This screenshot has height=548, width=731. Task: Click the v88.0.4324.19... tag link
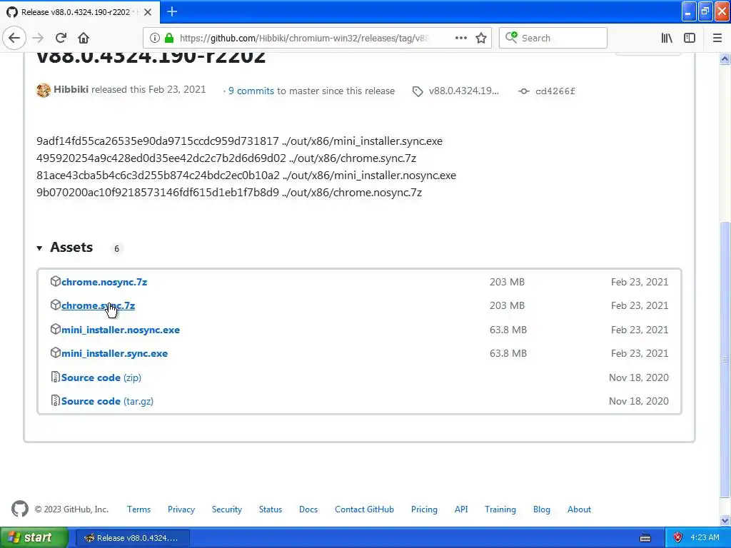point(463,91)
